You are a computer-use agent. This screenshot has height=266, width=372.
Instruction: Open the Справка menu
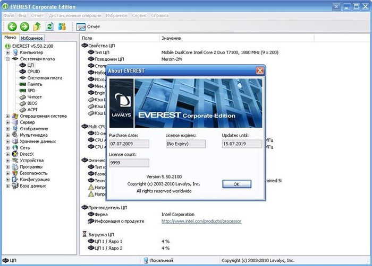[x=159, y=15]
